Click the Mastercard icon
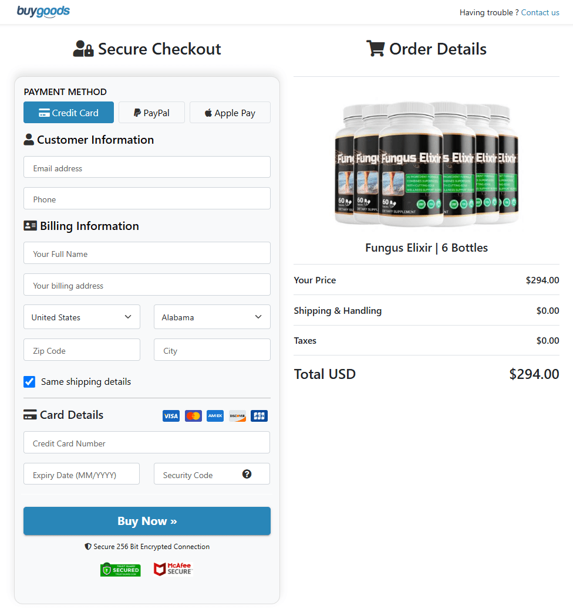The height and width of the screenshot is (613, 573). coord(193,415)
